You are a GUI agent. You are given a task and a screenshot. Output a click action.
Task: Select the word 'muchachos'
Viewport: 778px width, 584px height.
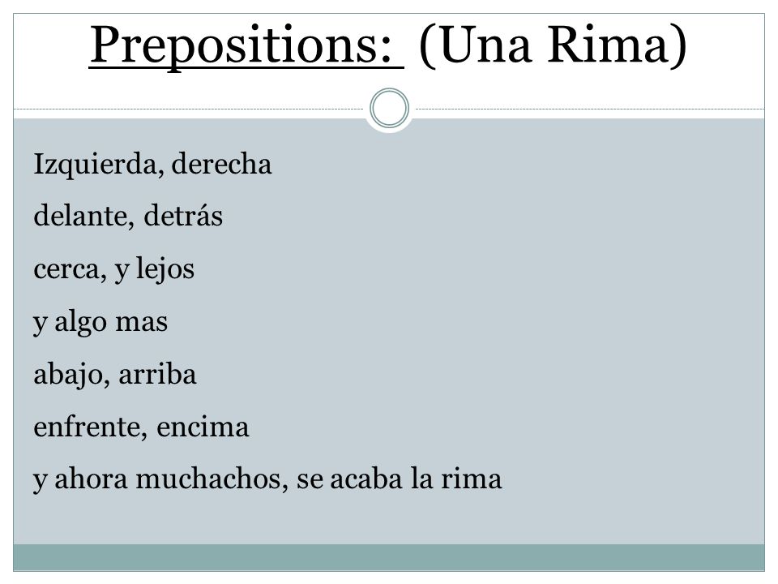(x=208, y=479)
